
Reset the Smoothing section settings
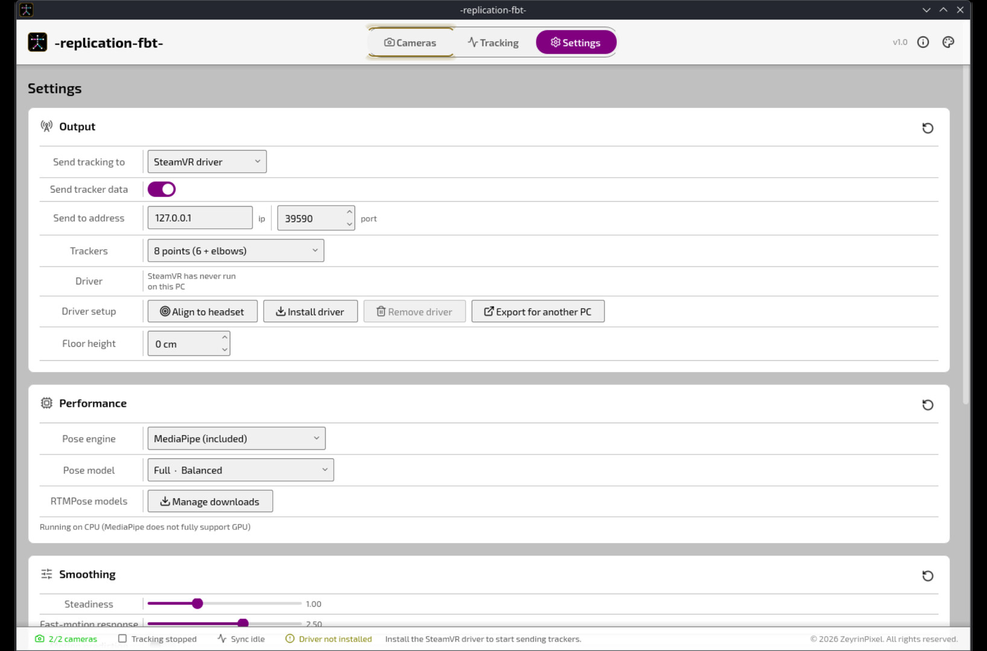pyautogui.click(x=927, y=576)
